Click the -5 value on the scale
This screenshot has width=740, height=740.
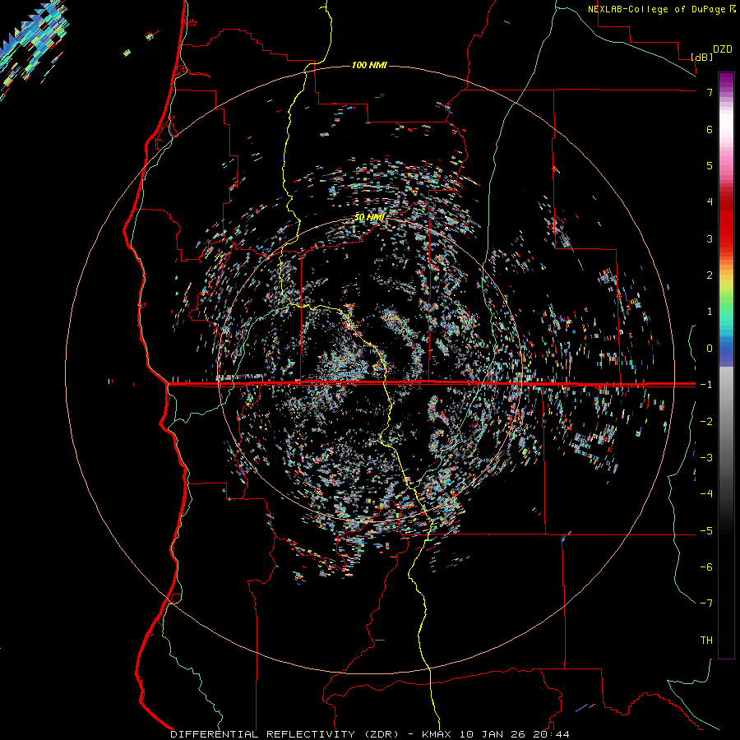coord(706,531)
